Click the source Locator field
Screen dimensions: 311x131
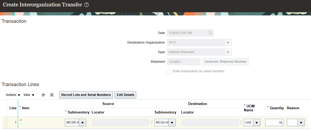click(x=120, y=122)
